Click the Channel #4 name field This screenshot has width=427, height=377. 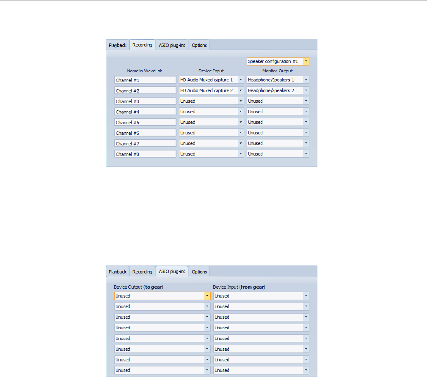point(145,112)
